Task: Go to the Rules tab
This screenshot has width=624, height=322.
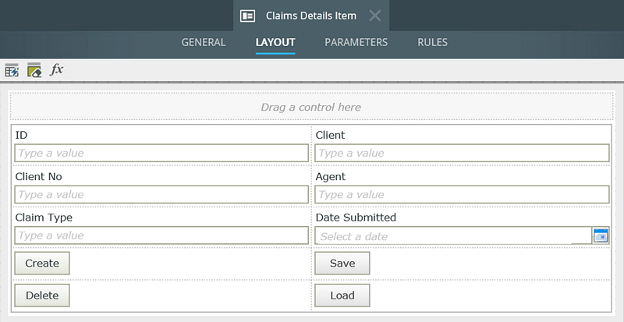Action: pyautogui.click(x=432, y=42)
